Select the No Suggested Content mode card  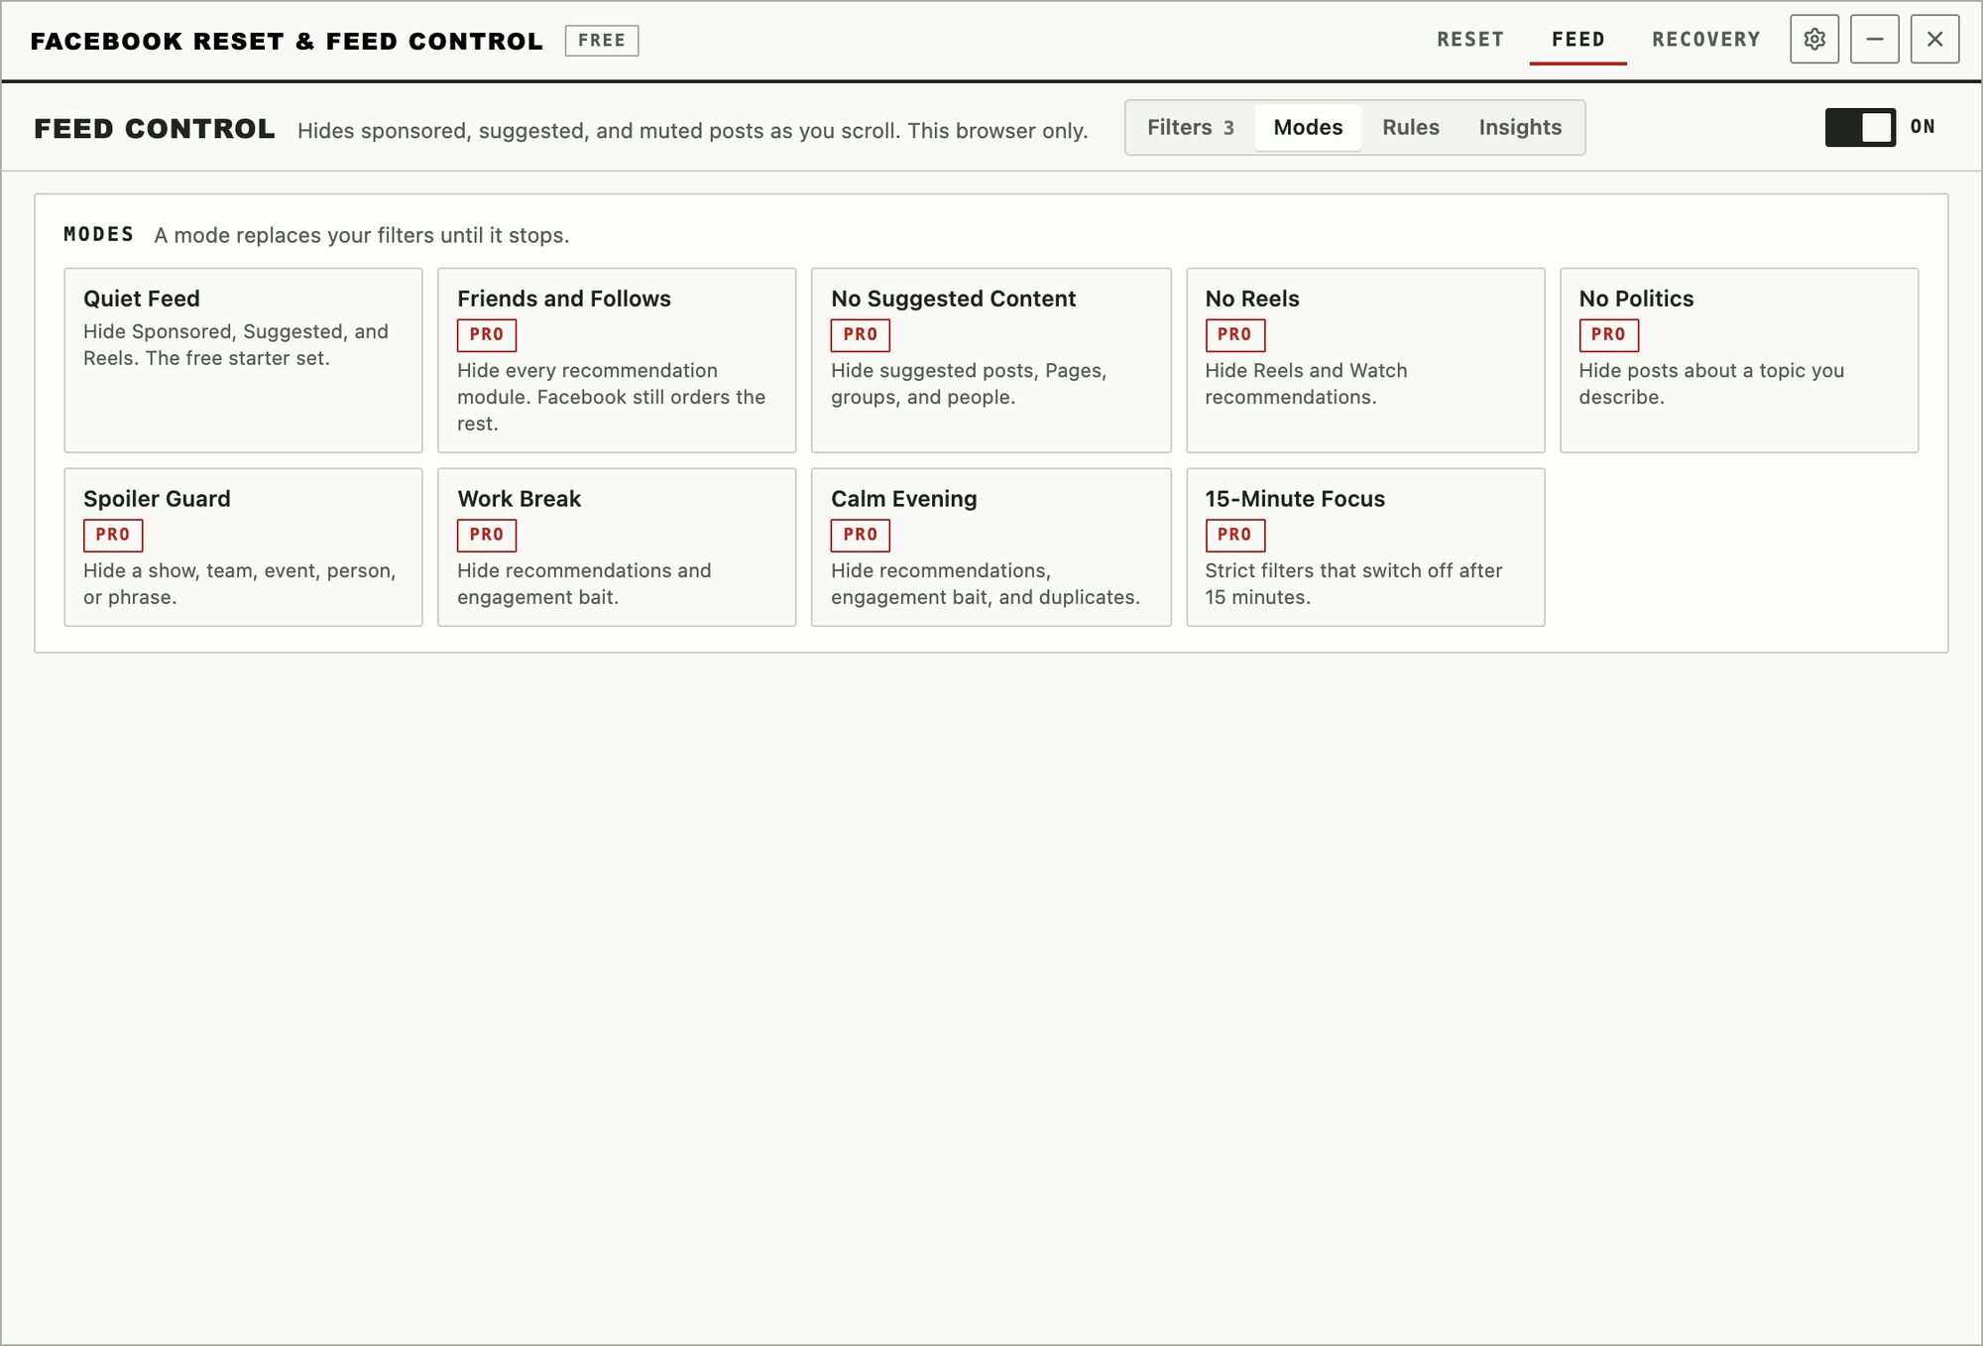(x=991, y=360)
